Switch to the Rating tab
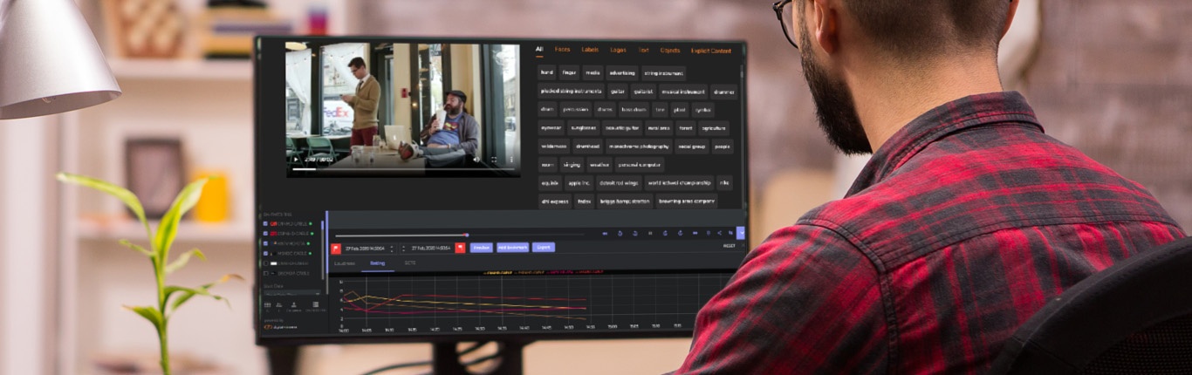This screenshot has height=375, width=1192. tap(377, 262)
